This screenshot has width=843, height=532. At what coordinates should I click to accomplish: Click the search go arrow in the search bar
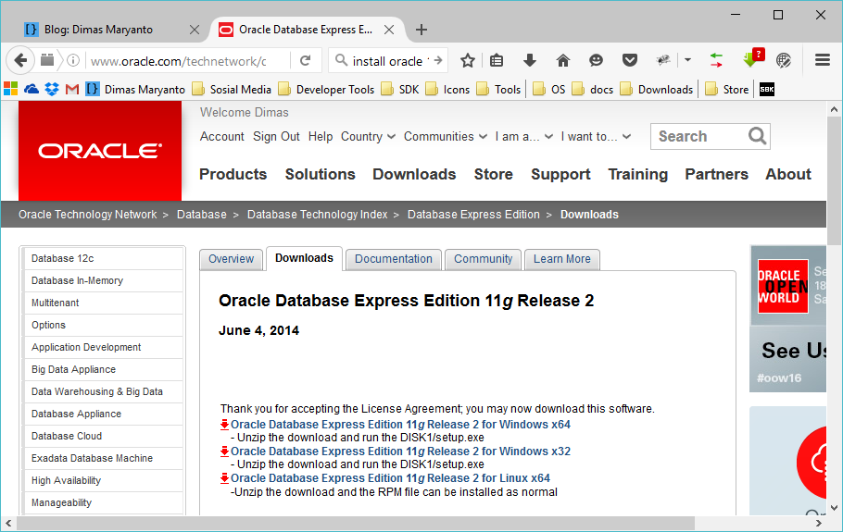click(x=438, y=61)
